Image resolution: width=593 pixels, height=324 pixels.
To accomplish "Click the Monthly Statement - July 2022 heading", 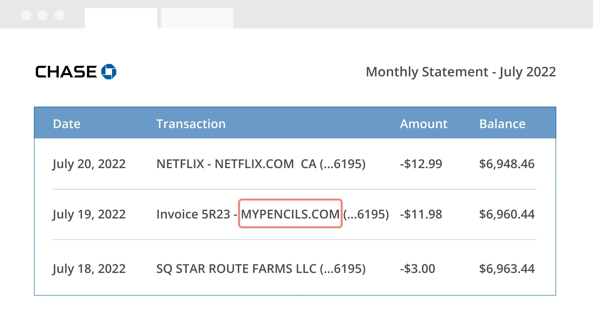I will pyautogui.click(x=461, y=72).
